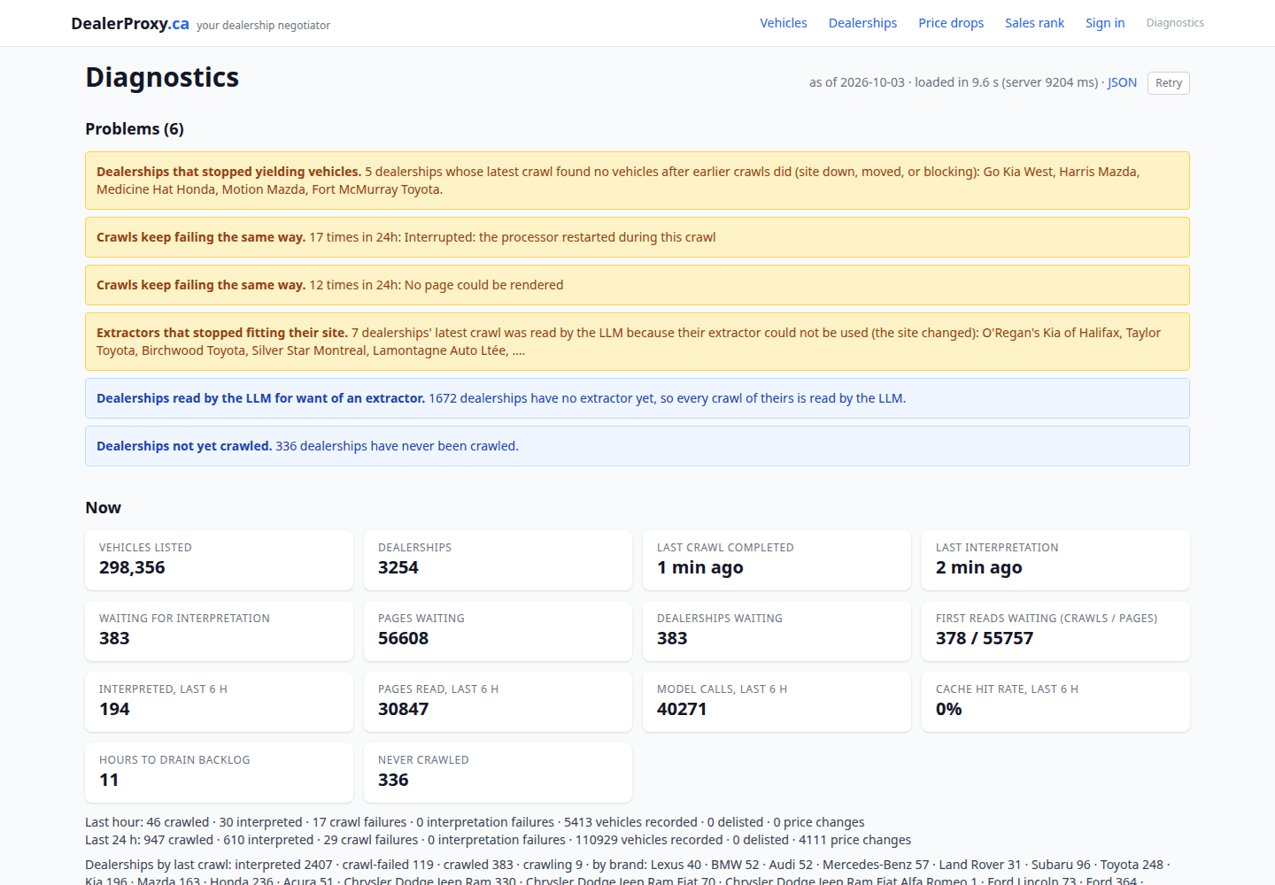Click the Dealerships 3254 card
The height and width of the screenshot is (885, 1275).
point(498,560)
